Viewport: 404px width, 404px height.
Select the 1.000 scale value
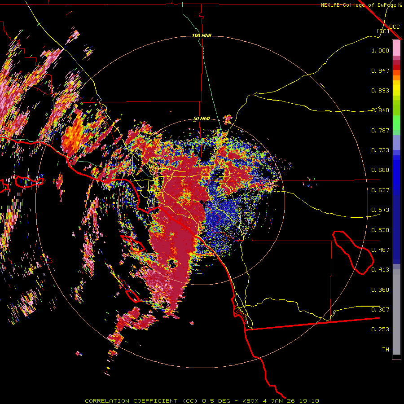[380, 50]
